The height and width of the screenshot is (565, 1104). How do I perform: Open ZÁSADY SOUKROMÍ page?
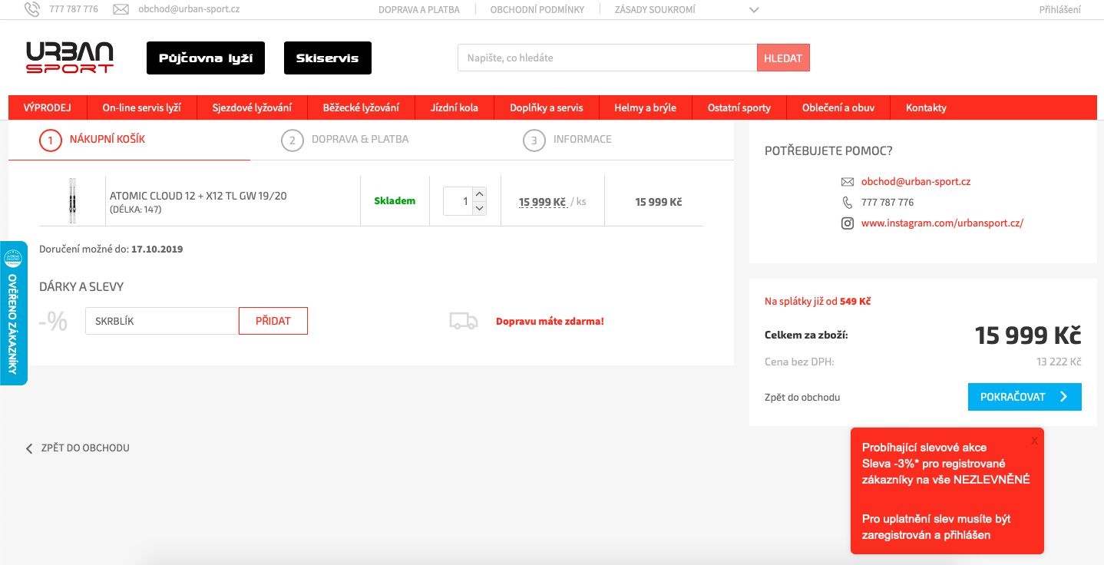[655, 10]
